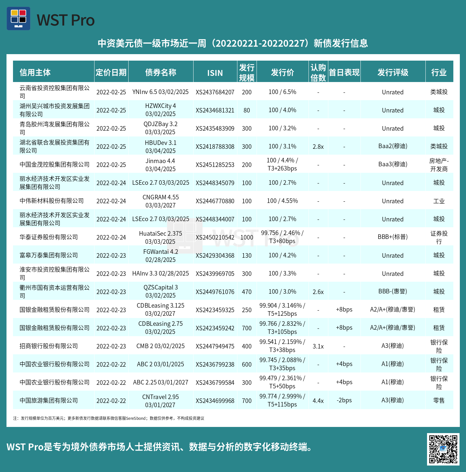Select ISIN XS2448344007
Image resolution: width=466 pixels, height=472 pixels.
tap(215, 219)
